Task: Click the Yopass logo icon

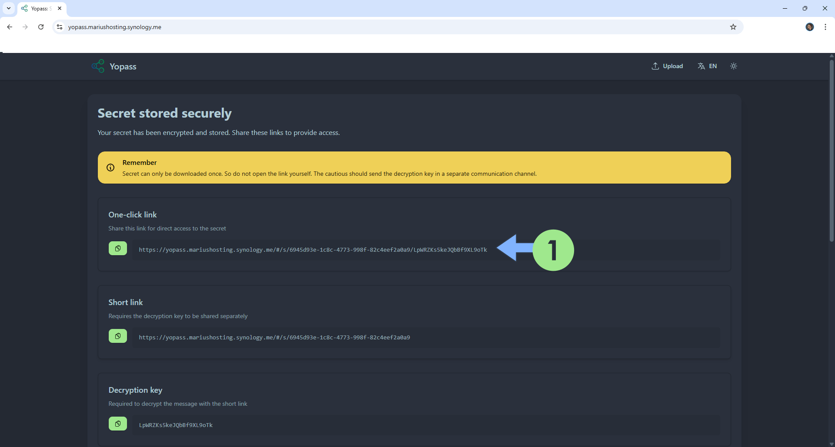Action: pyautogui.click(x=98, y=66)
